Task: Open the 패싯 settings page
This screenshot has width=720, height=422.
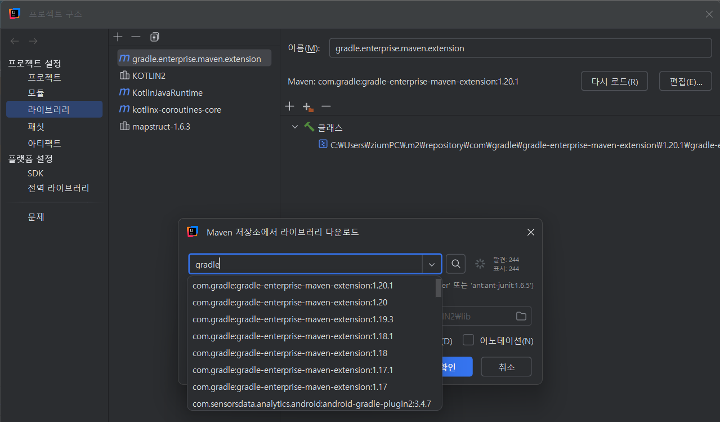Action: coord(36,127)
